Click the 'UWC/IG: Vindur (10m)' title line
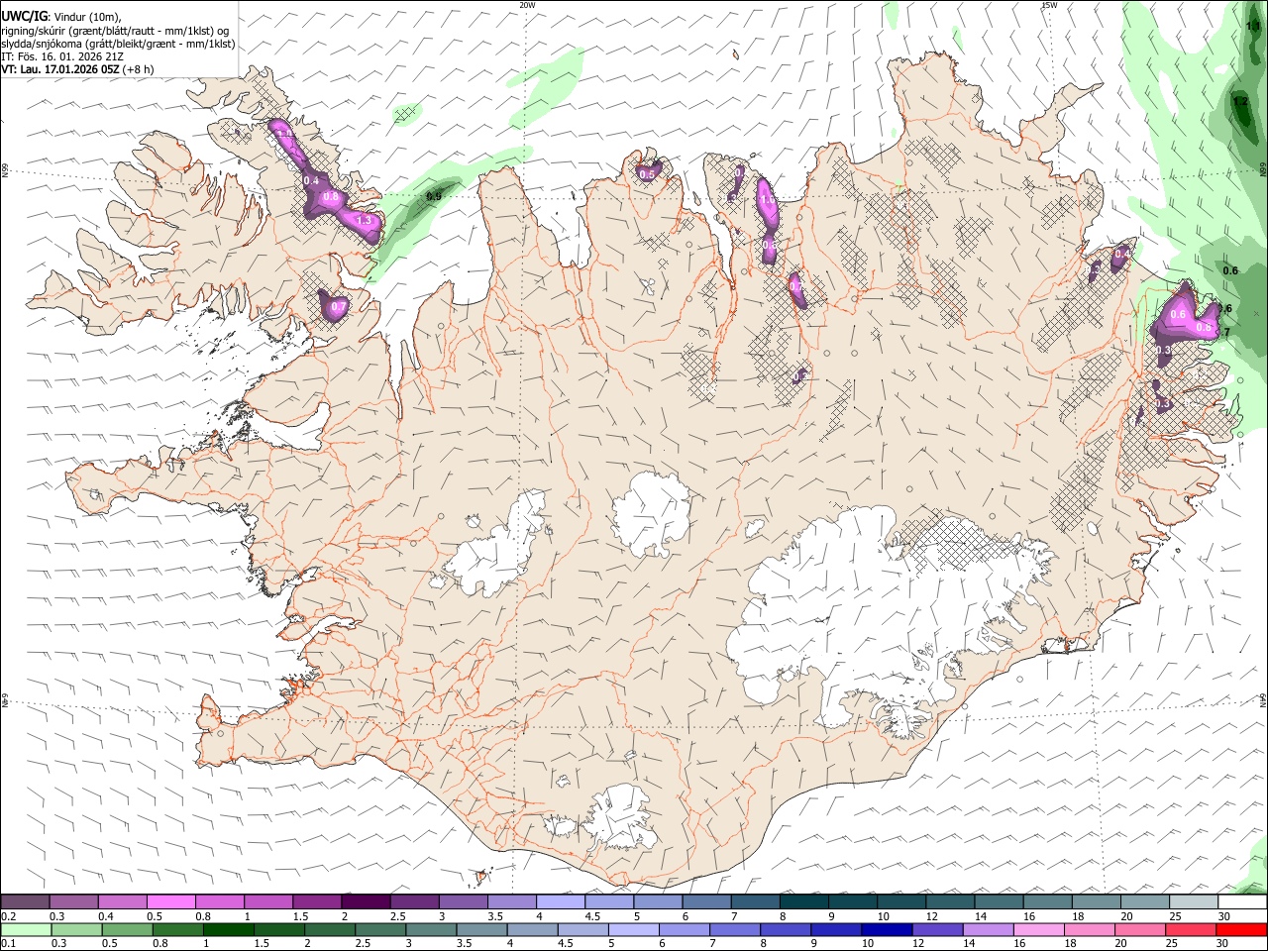The image size is (1268, 951). (61, 17)
